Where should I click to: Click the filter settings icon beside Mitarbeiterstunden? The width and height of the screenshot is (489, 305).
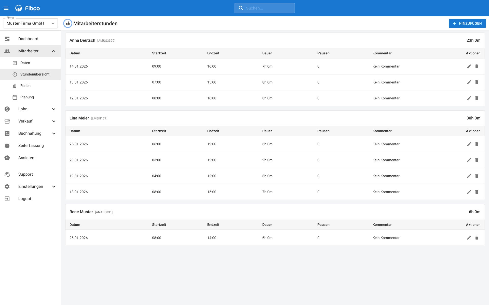(68, 23)
